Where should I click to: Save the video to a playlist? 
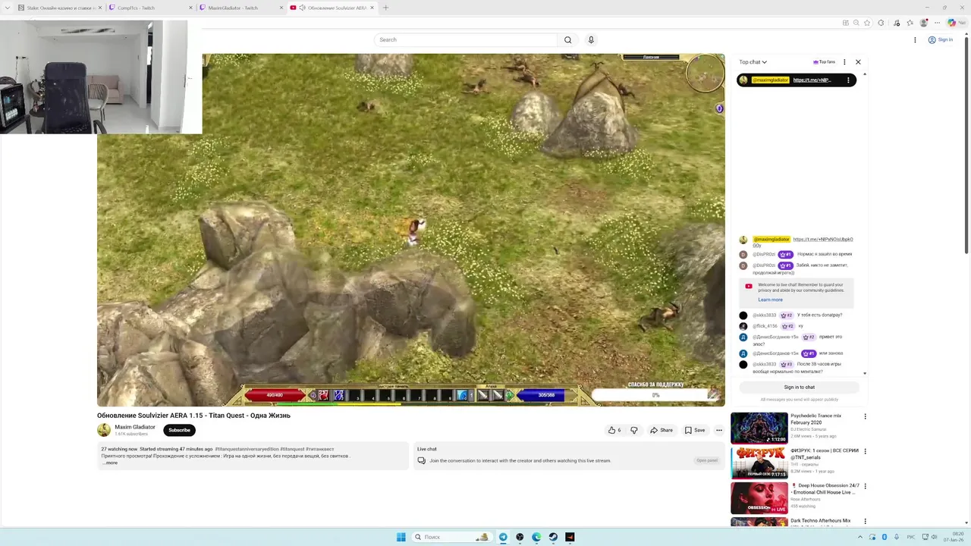click(695, 430)
